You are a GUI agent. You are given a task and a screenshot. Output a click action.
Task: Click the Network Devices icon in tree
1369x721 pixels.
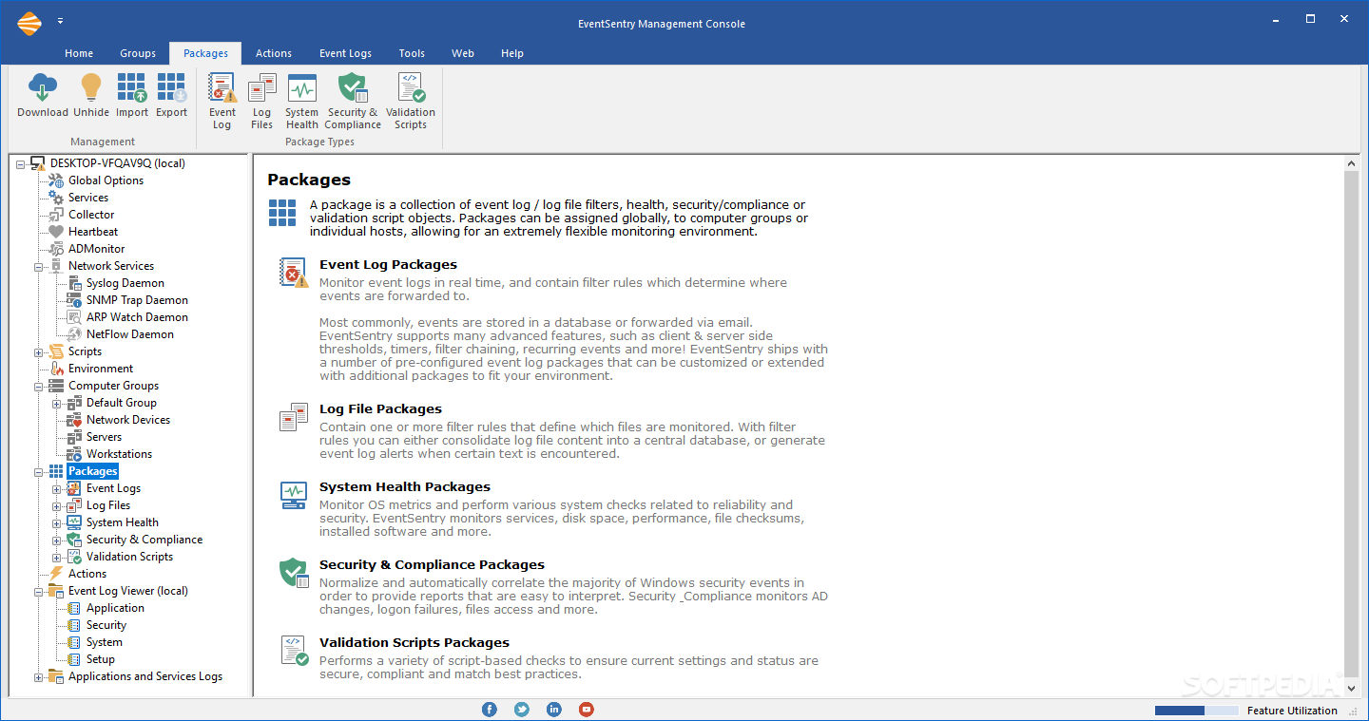click(74, 420)
